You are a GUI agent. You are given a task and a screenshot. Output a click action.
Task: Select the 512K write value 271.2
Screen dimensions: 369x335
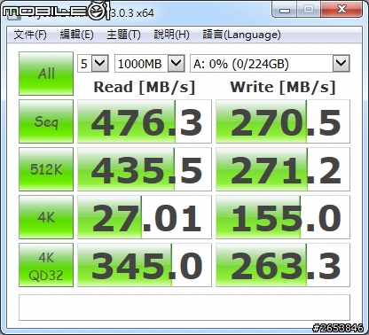(x=283, y=169)
